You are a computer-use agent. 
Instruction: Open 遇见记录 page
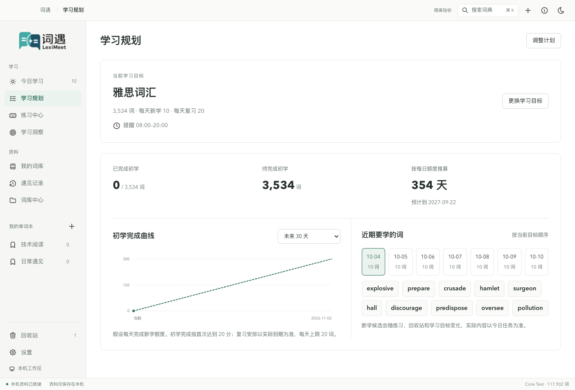tap(43, 183)
